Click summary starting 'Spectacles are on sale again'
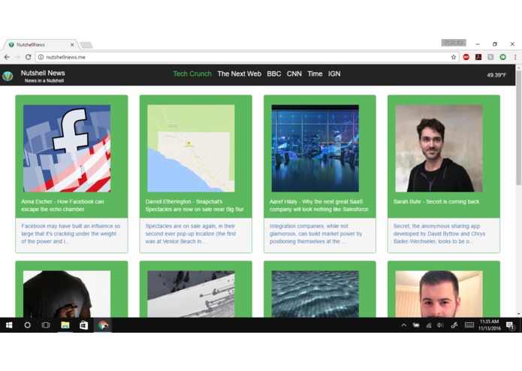 coord(191,234)
